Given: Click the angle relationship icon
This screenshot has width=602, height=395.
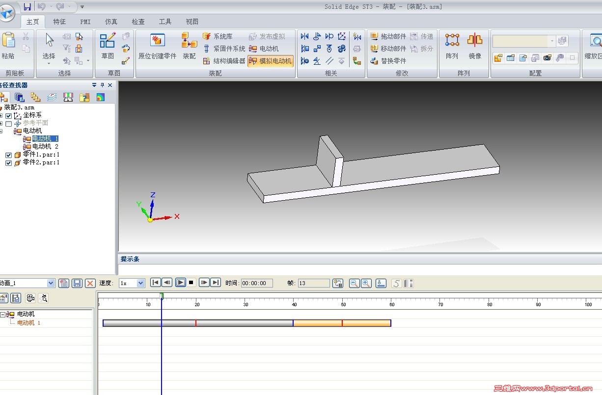Looking at the screenshot, I should point(317,61).
